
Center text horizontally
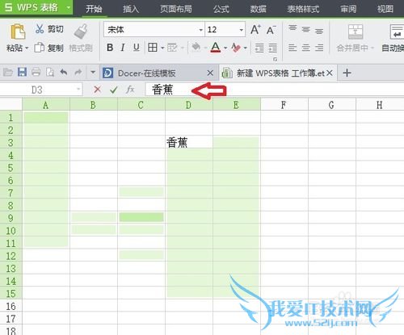coord(305,48)
